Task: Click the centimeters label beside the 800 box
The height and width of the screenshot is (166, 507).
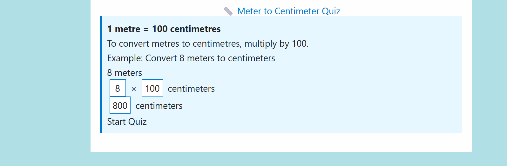Action: (159, 106)
